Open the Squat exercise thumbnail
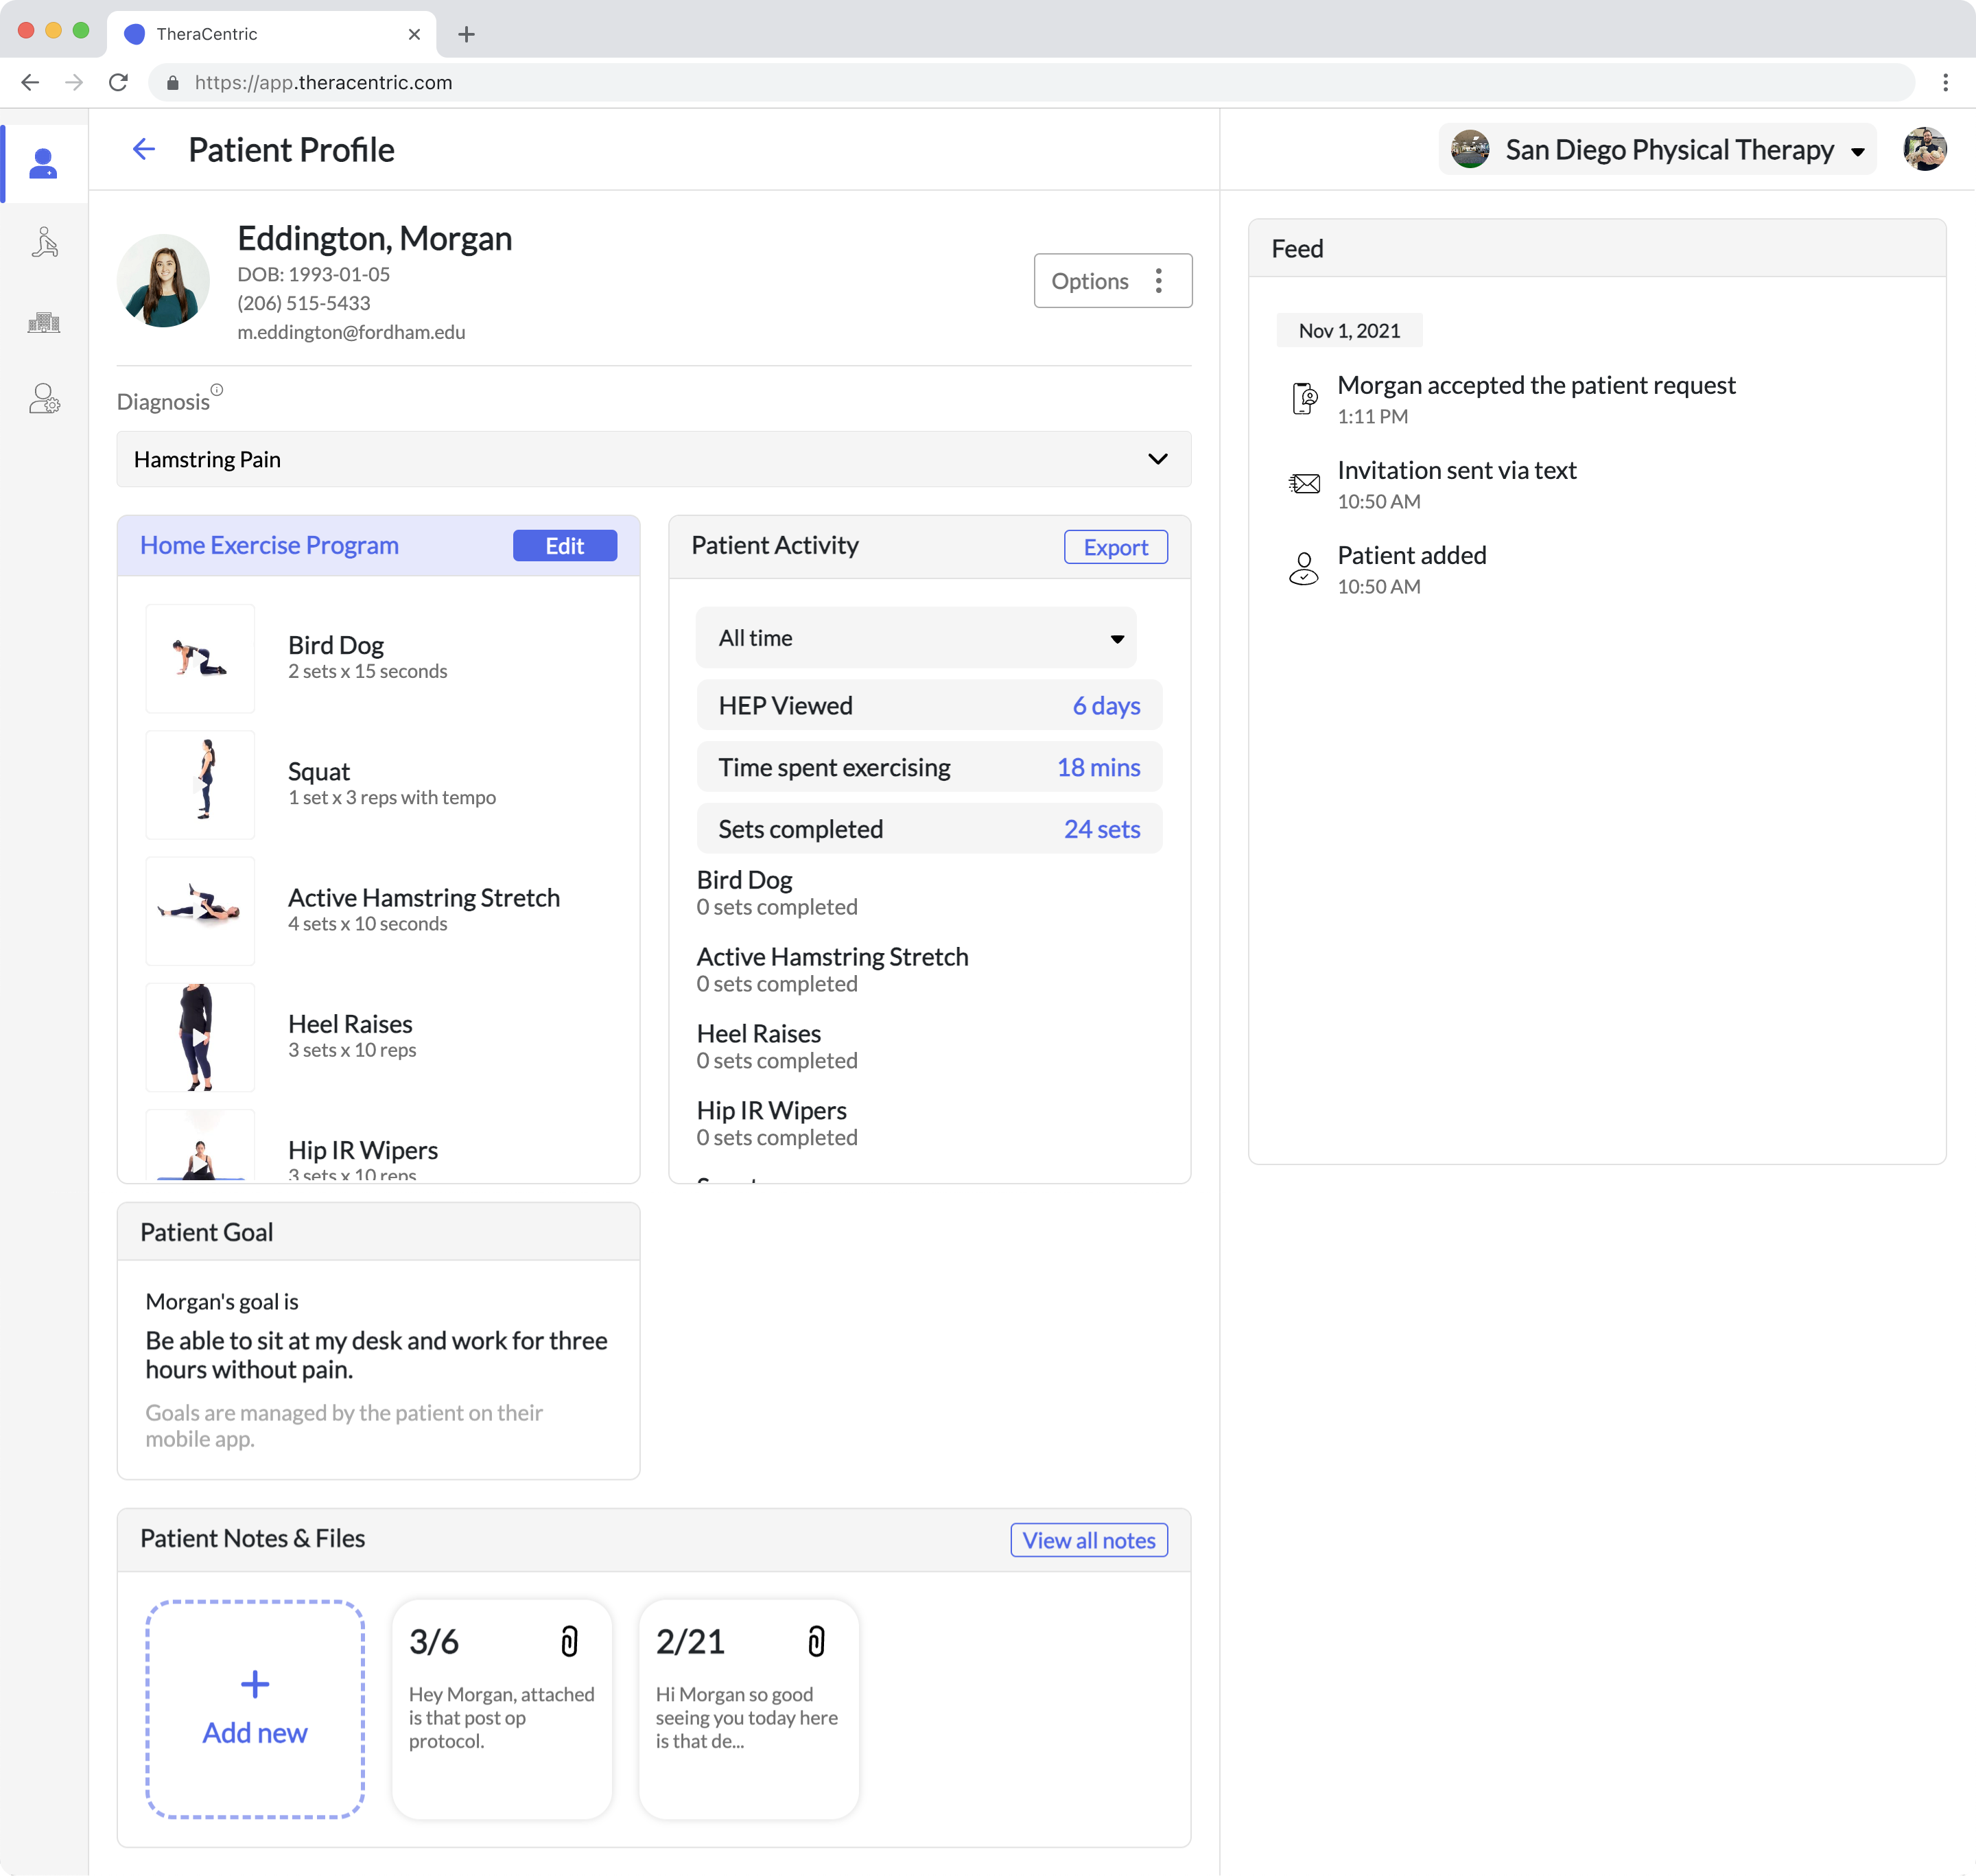Screen dimensions: 1976x1876 click(200, 784)
